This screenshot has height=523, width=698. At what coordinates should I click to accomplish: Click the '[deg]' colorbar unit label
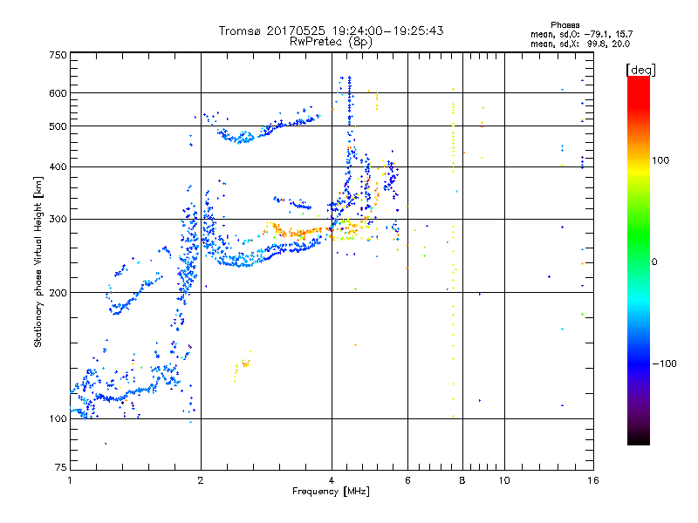[x=640, y=70]
